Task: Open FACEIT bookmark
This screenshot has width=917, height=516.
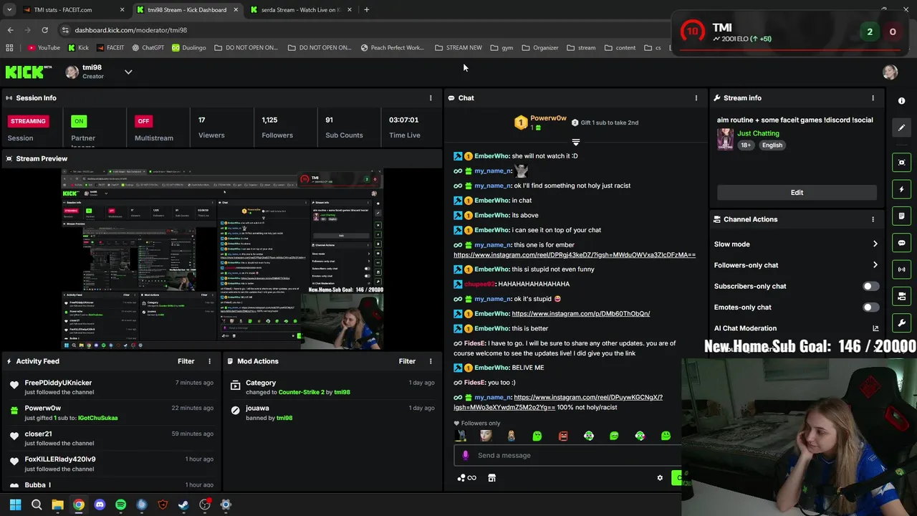Action: (109, 48)
